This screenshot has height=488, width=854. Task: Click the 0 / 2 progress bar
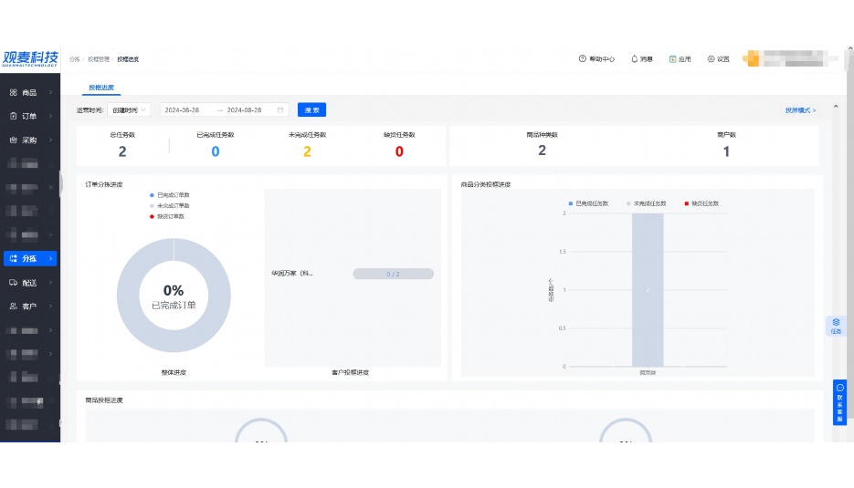click(x=394, y=274)
